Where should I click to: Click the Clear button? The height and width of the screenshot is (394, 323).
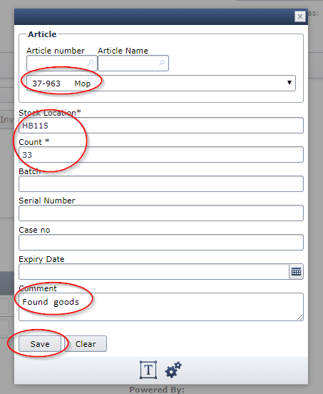(86, 344)
